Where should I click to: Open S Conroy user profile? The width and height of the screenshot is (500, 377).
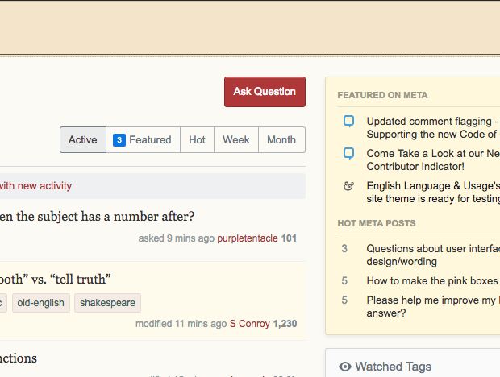coord(250,324)
